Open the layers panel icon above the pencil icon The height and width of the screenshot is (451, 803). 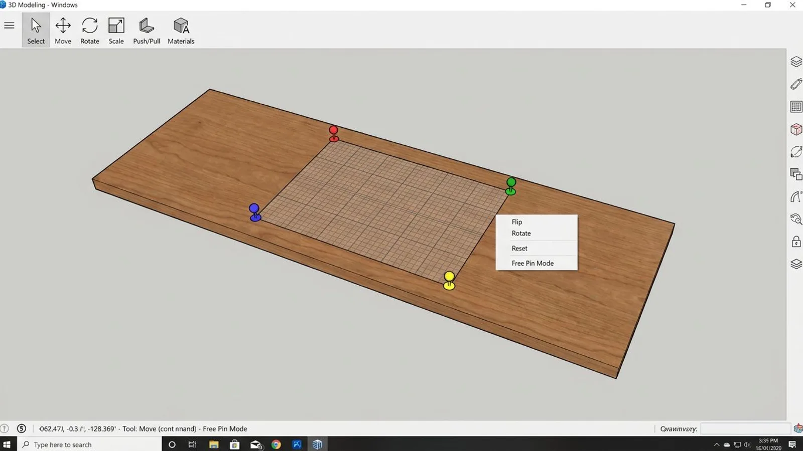[x=796, y=62]
